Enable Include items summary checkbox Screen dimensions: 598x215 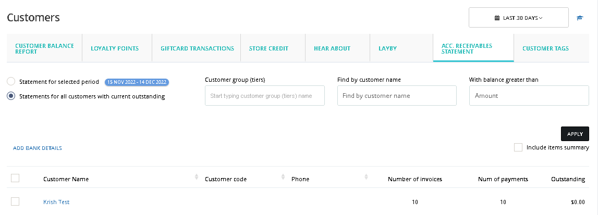pos(518,147)
